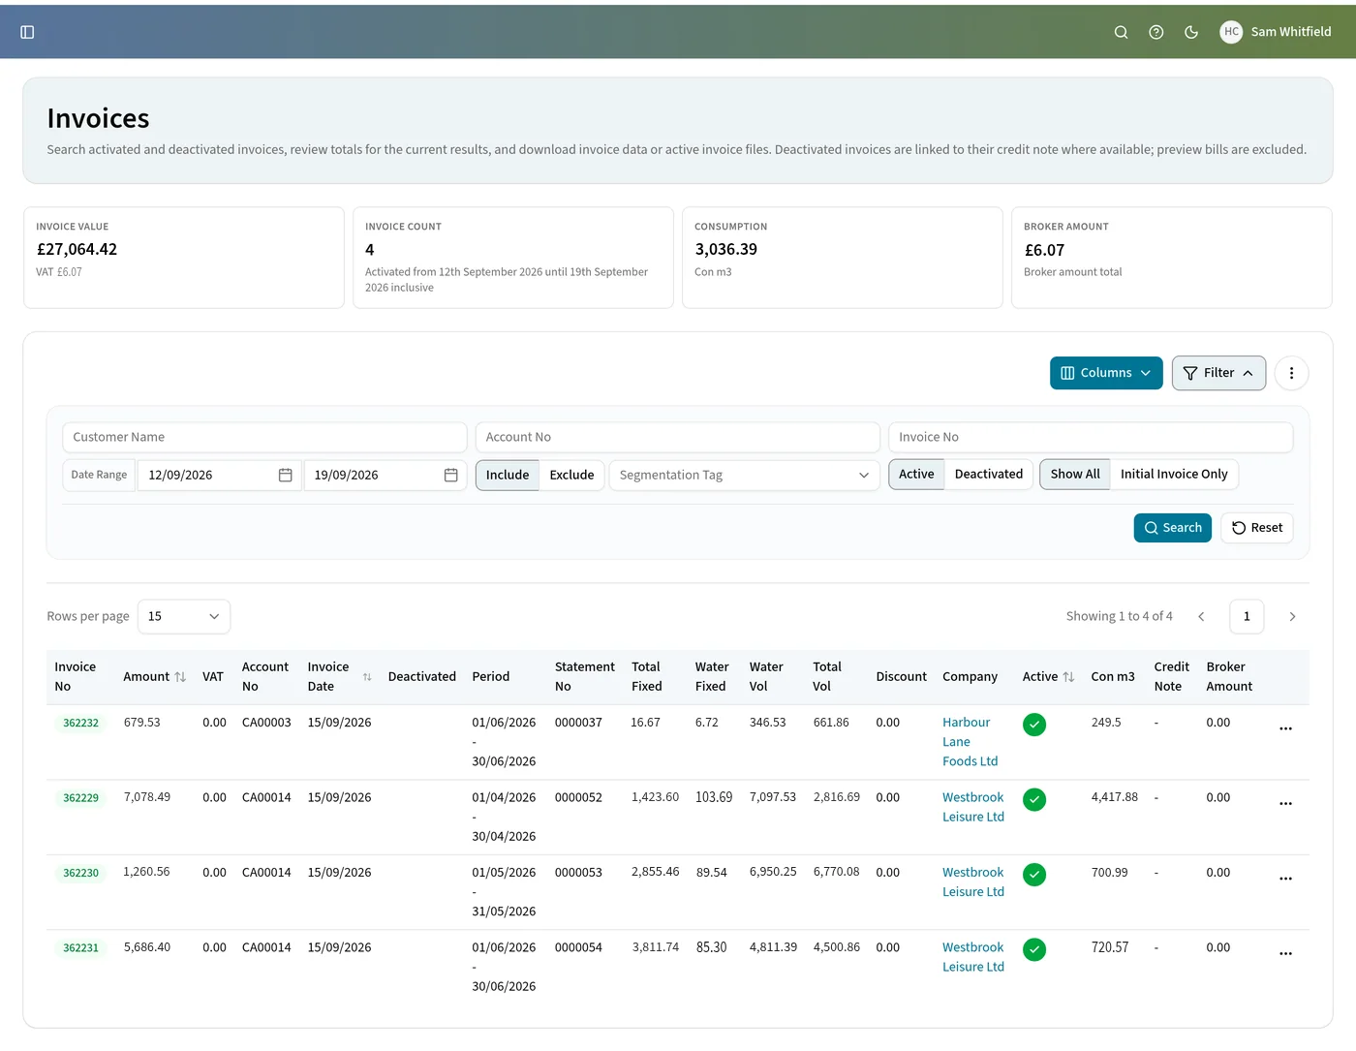This screenshot has height=1051, width=1356.
Task: Toggle the sidebar panel icon
Action: [27, 32]
